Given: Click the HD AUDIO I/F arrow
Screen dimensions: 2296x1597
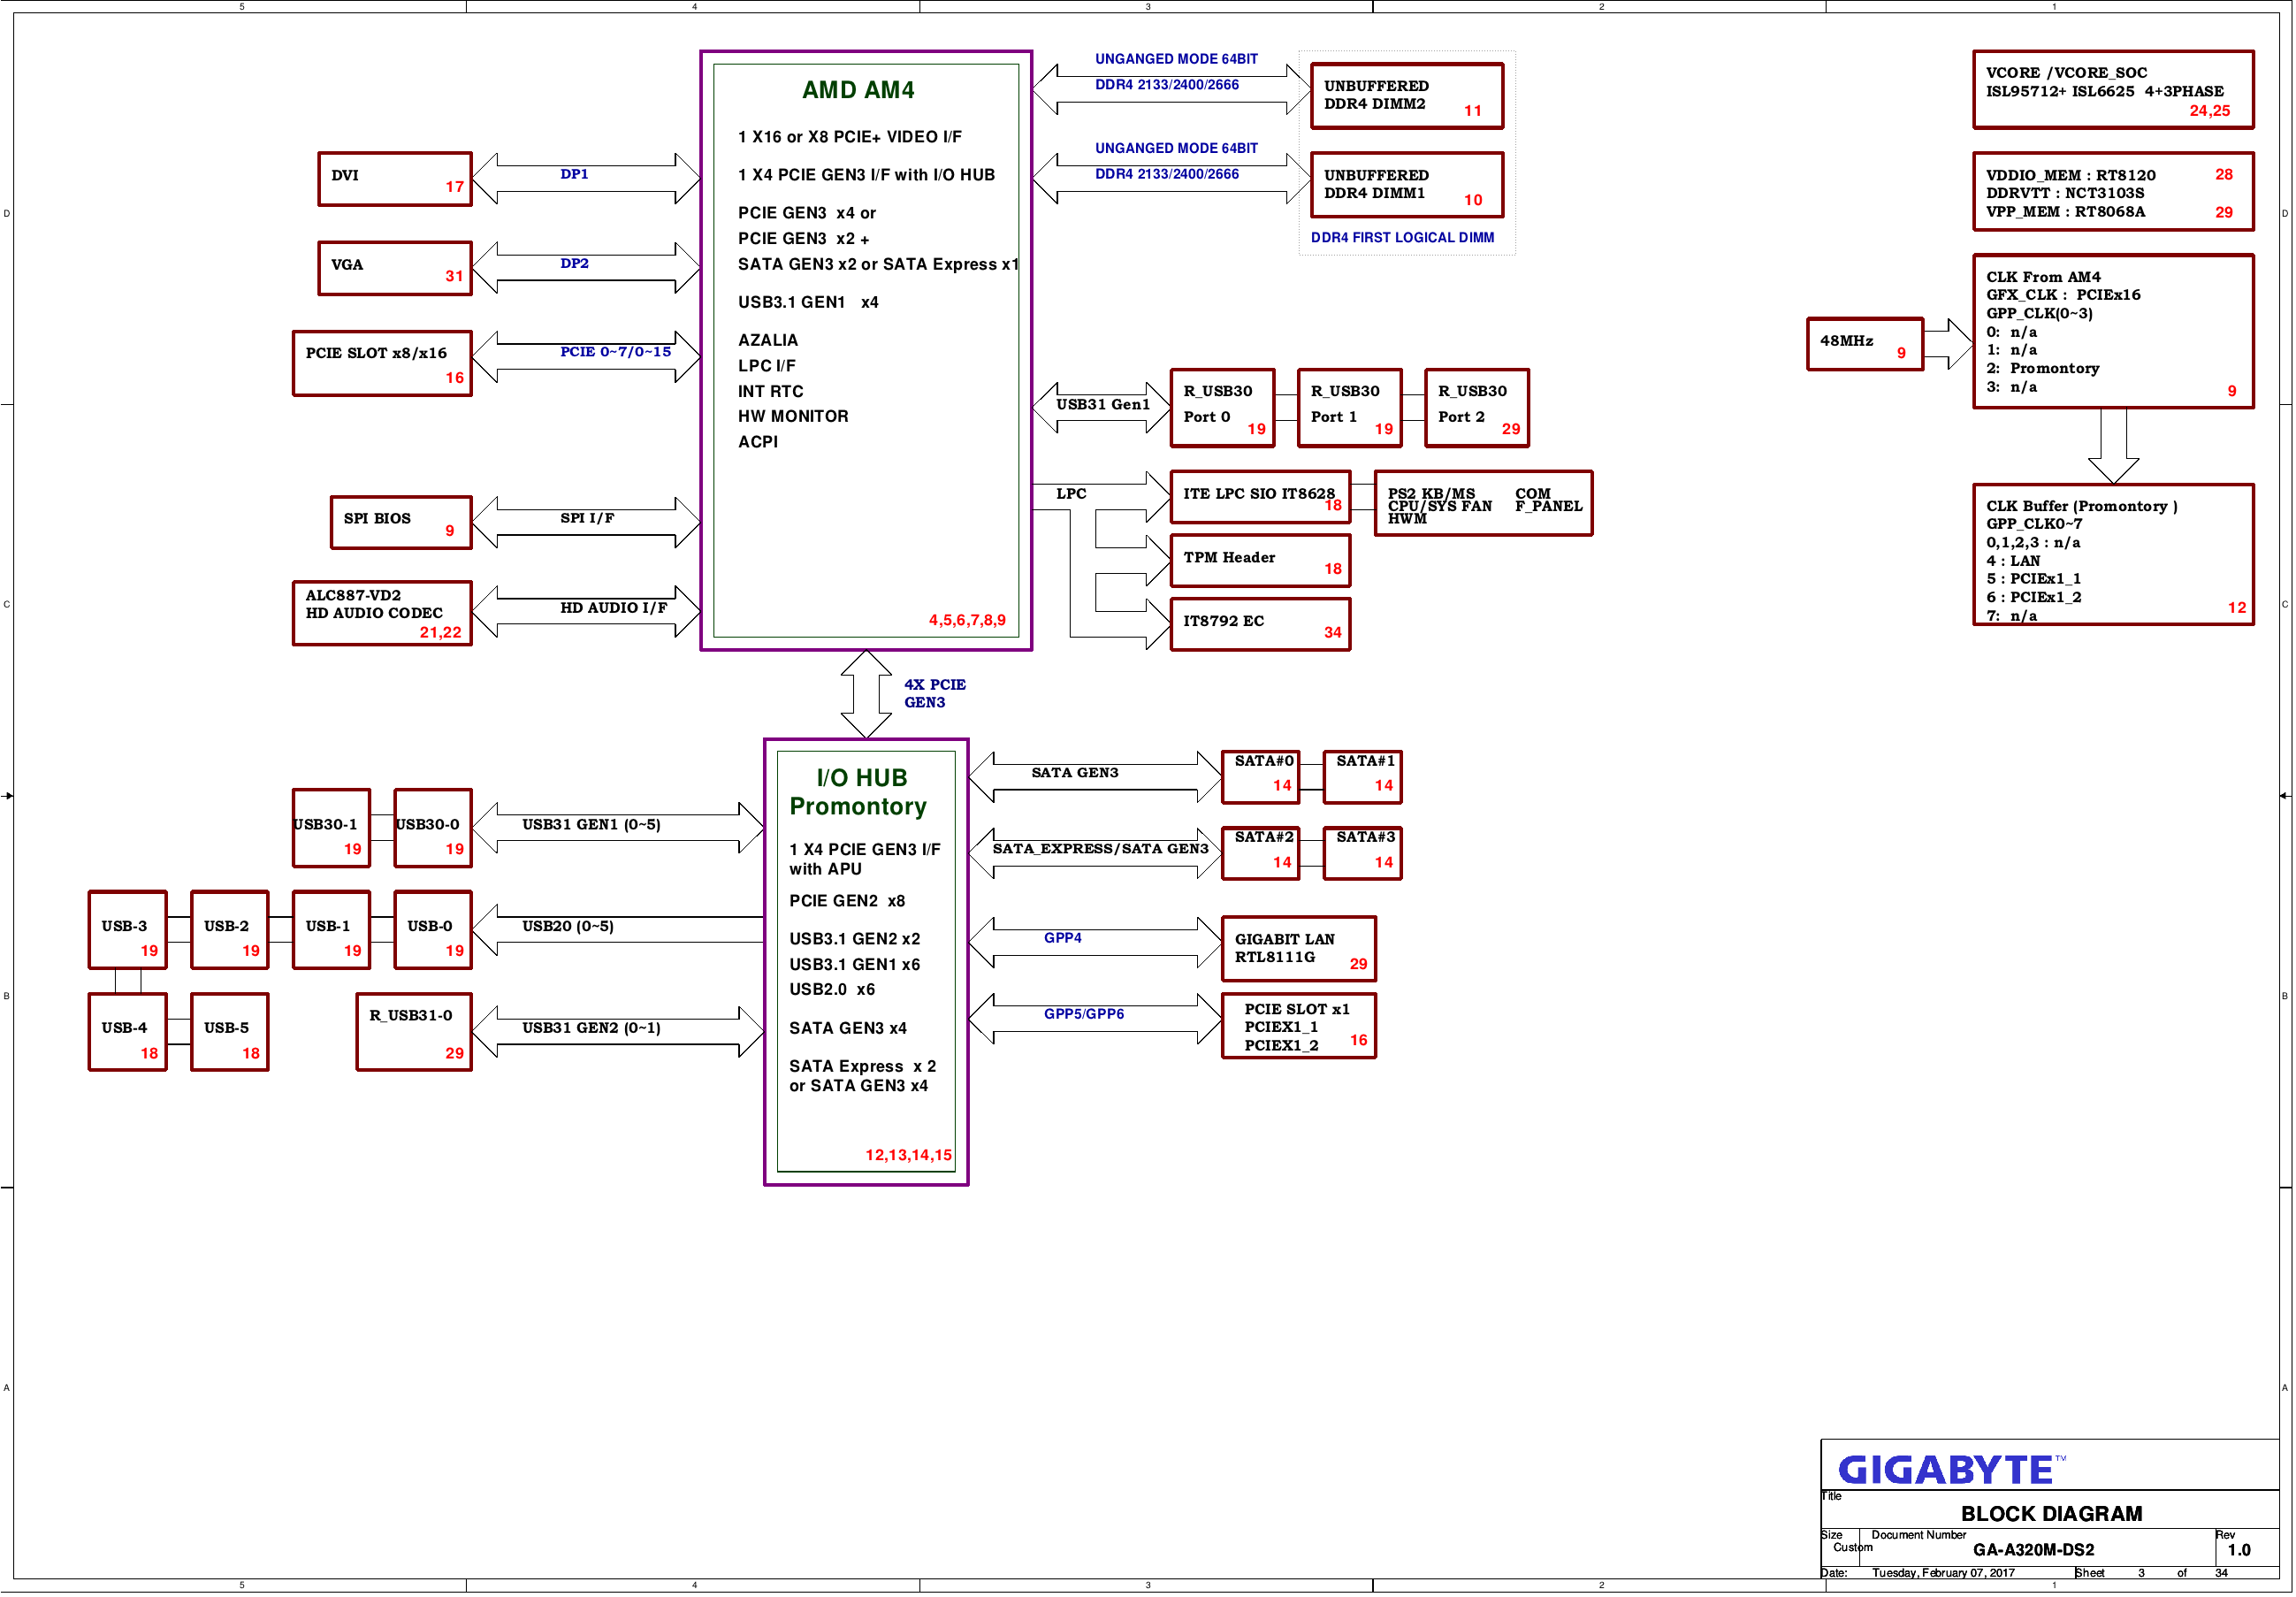Looking at the screenshot, I should coord(585,610).
